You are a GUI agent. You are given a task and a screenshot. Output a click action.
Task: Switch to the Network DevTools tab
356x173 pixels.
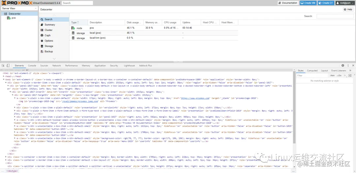pyautogui.click(x=57, y=66)
